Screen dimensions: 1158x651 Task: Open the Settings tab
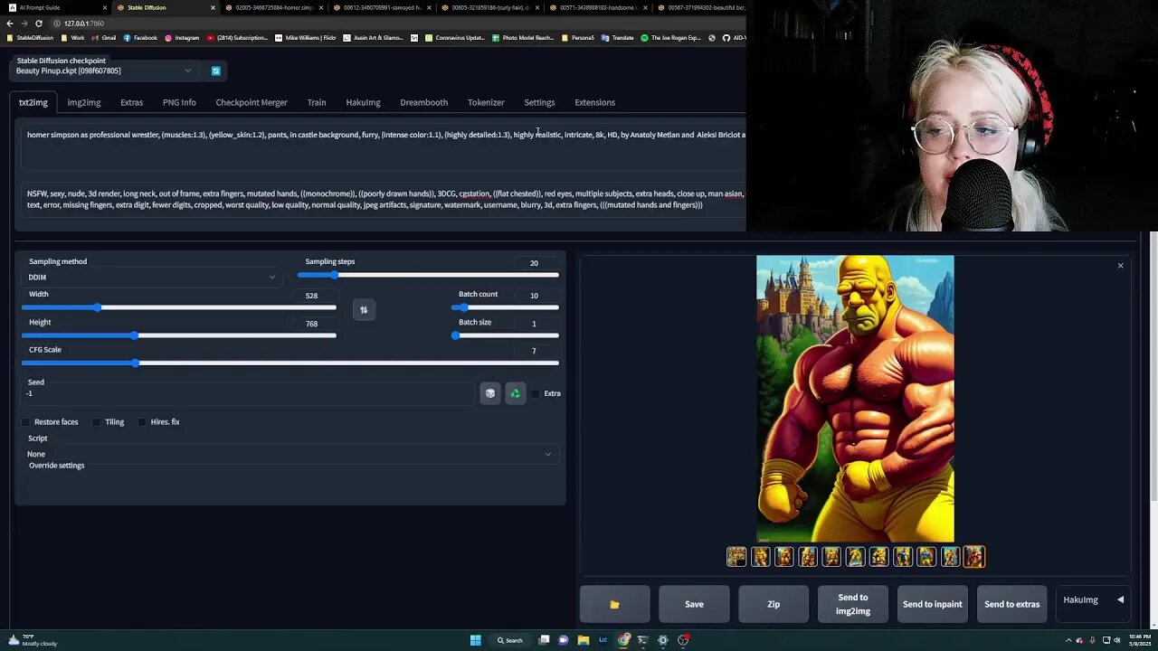click(x=539, y=102)
